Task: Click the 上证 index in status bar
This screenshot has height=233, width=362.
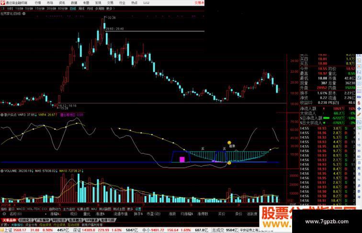Action: click(8, 230)
